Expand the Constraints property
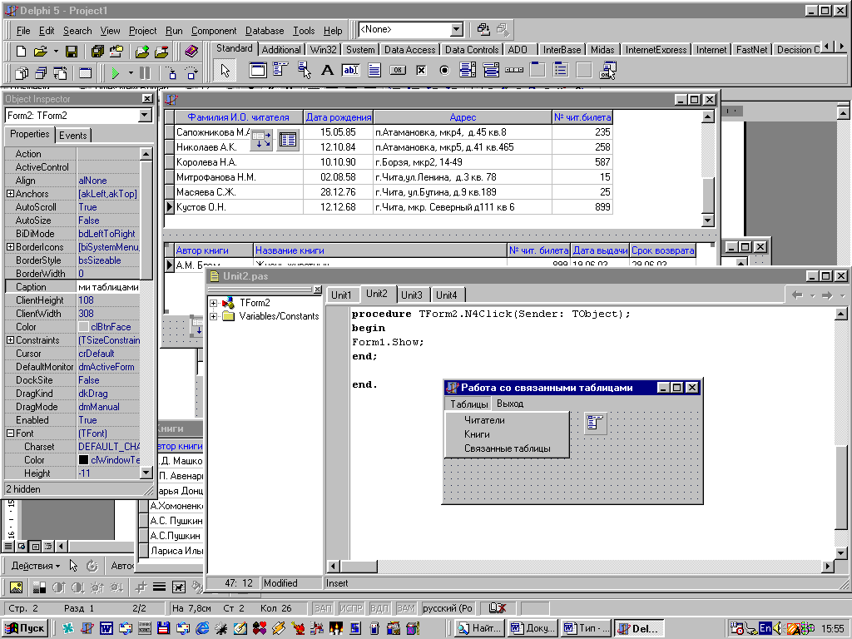Image resolution: width=852 pixels, height=639 pixels. [x=10, y=339]
